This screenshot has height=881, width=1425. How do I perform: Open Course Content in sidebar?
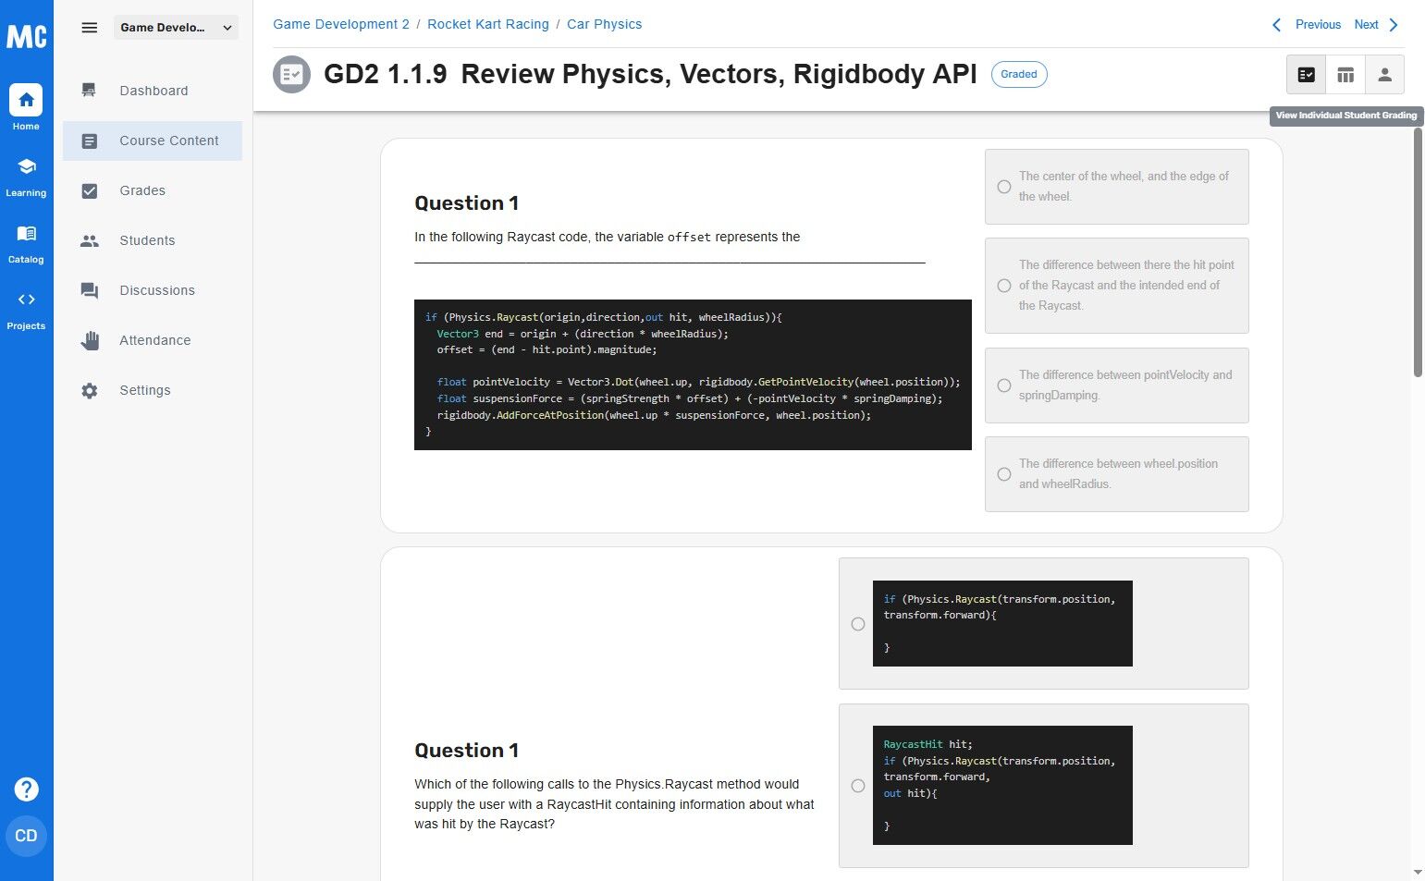point(153,141)
